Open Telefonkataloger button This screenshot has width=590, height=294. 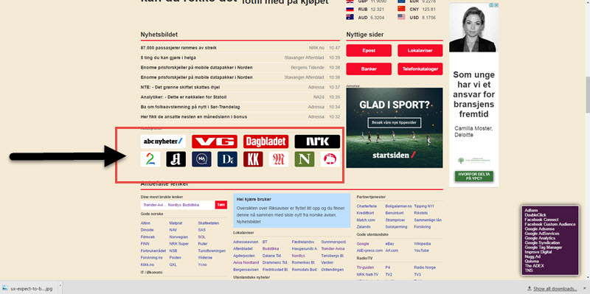[x=420, y=69]
